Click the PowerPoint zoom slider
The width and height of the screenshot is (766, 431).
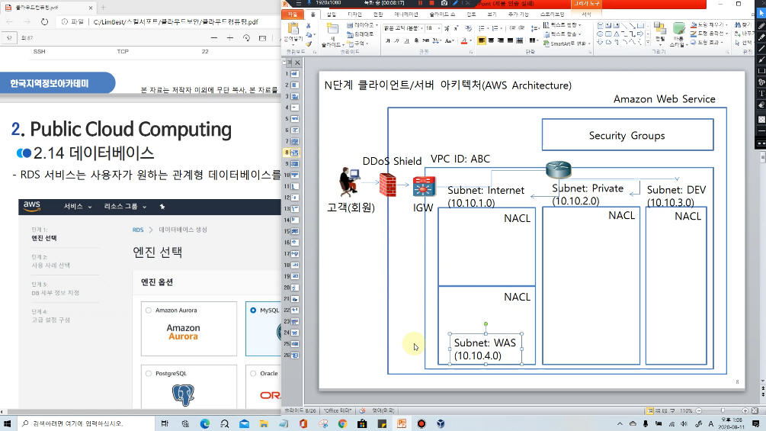722,410
